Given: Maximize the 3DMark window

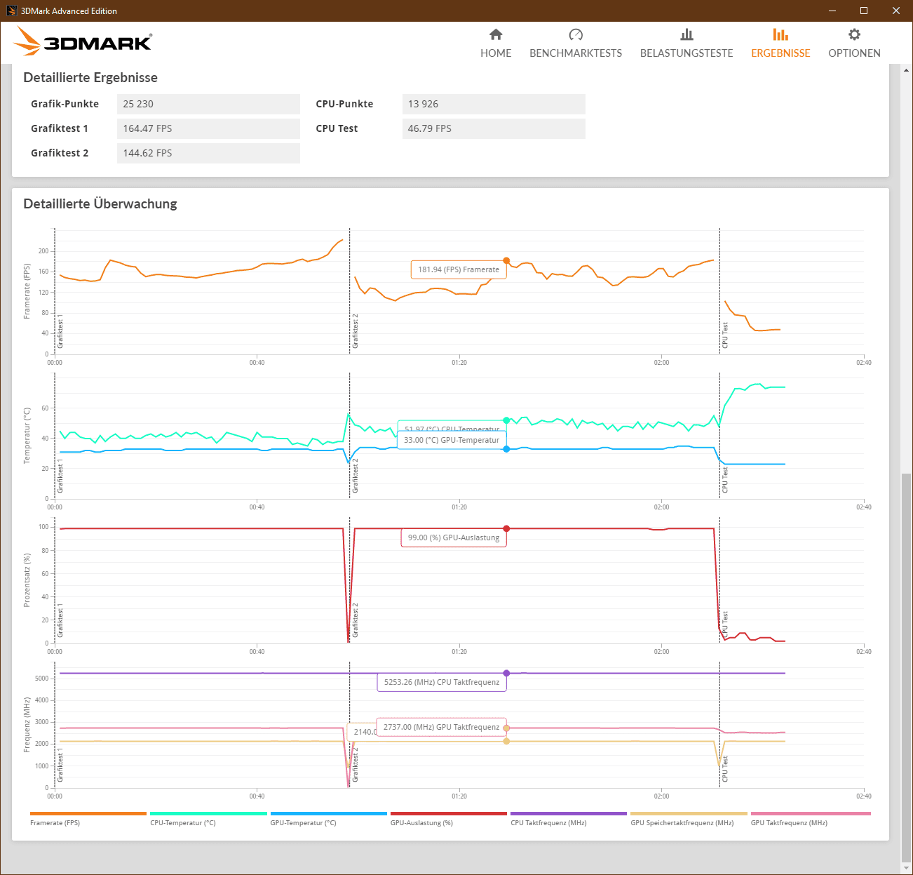Looking at the screenshot, I should pos(864,11).
